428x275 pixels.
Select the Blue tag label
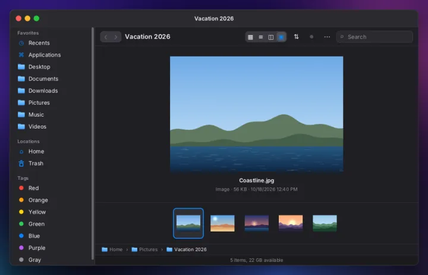click(34, 236)
